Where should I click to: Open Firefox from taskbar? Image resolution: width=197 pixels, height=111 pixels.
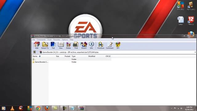coord(47,108)
